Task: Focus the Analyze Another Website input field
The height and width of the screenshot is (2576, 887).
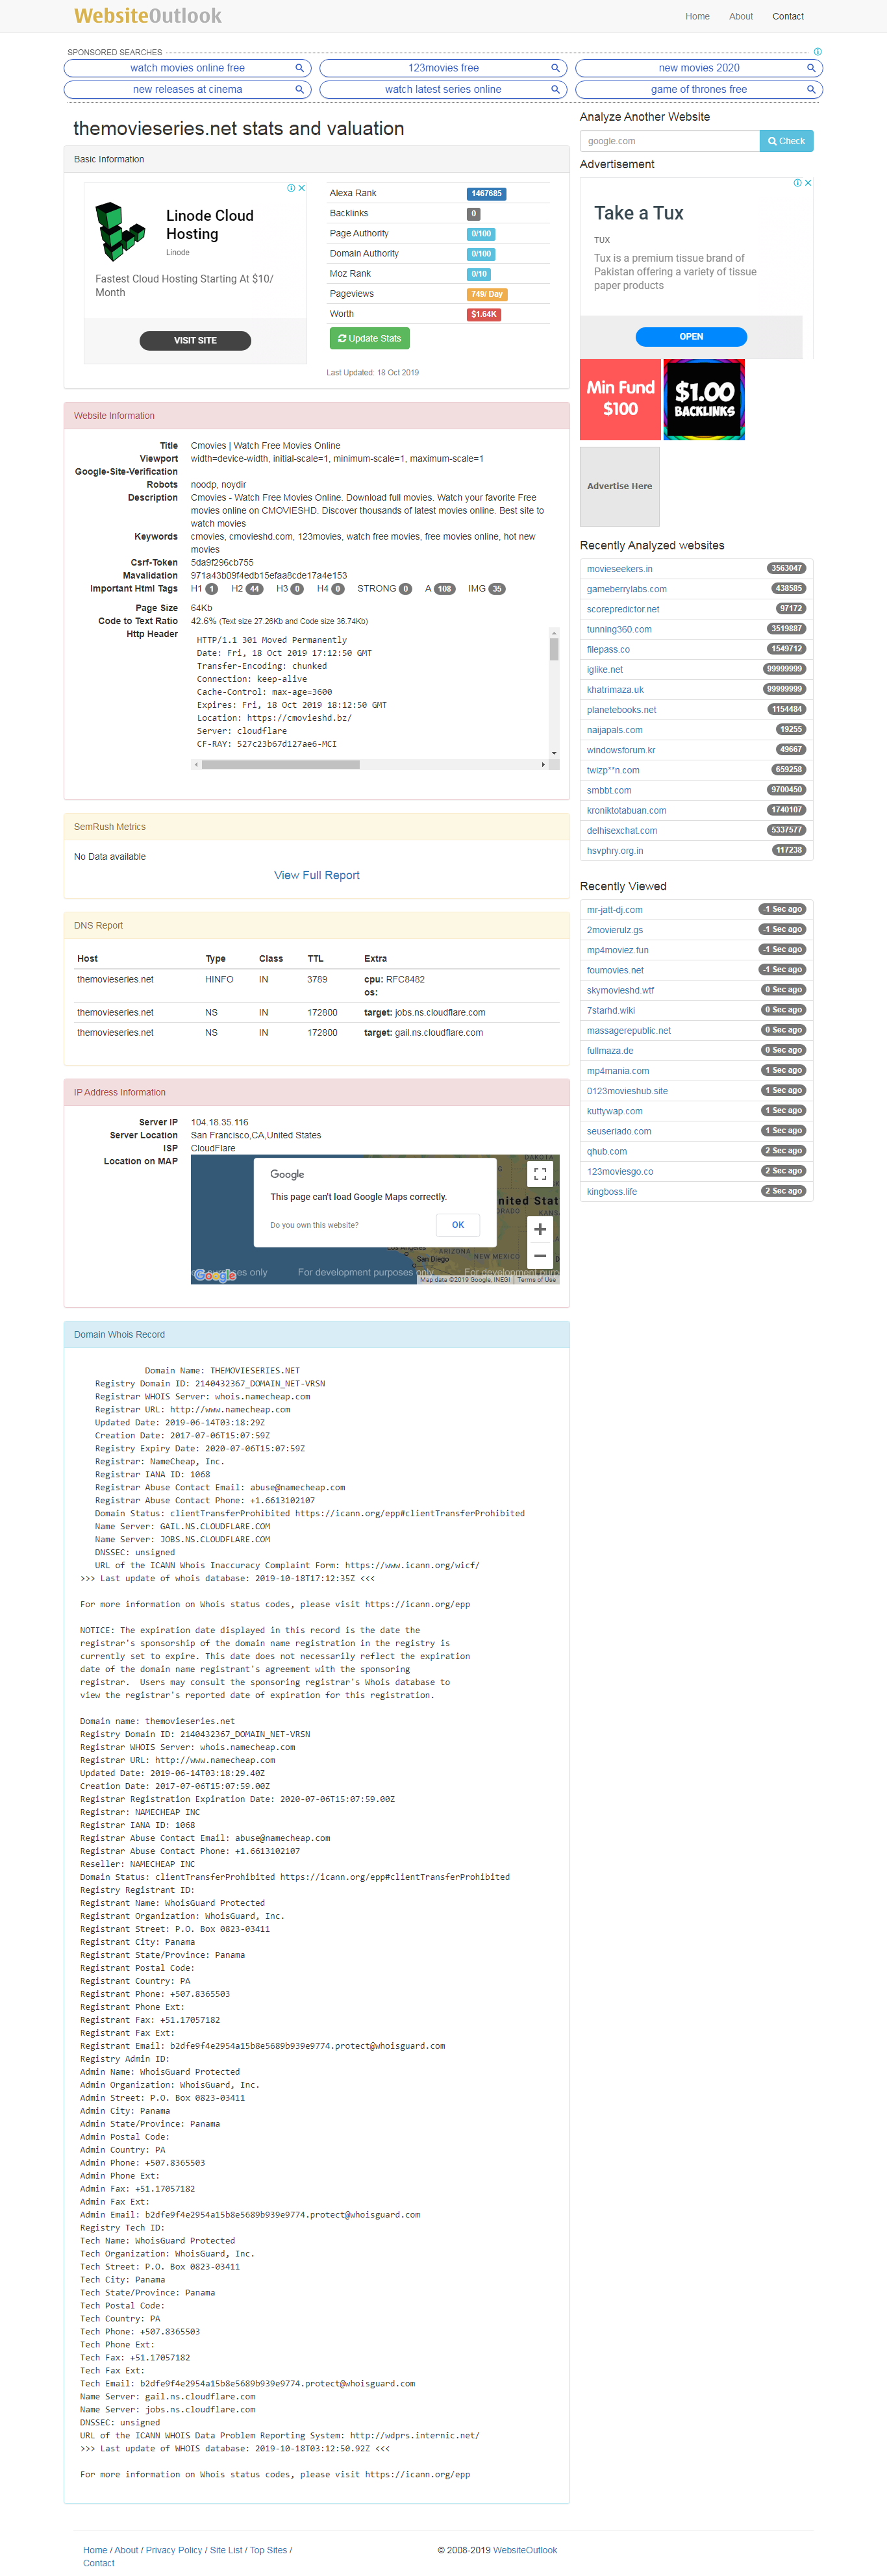Action: [669, 141]
